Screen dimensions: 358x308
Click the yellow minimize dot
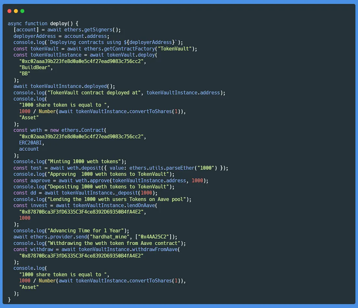point(16,11)
